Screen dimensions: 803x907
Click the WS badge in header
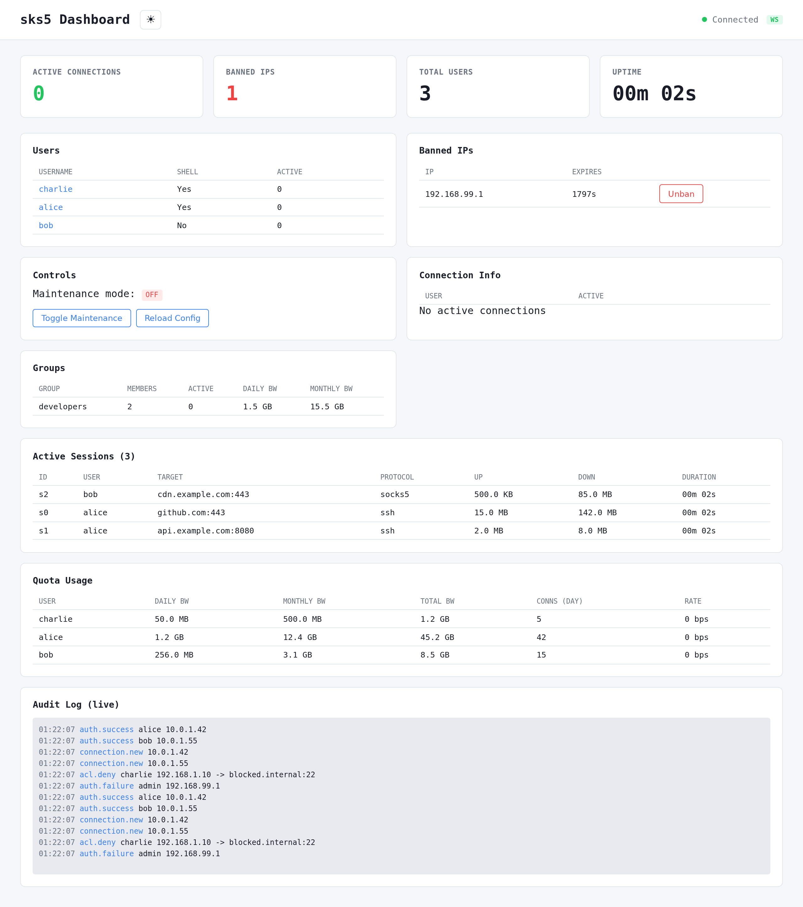(x=774, y=19)
